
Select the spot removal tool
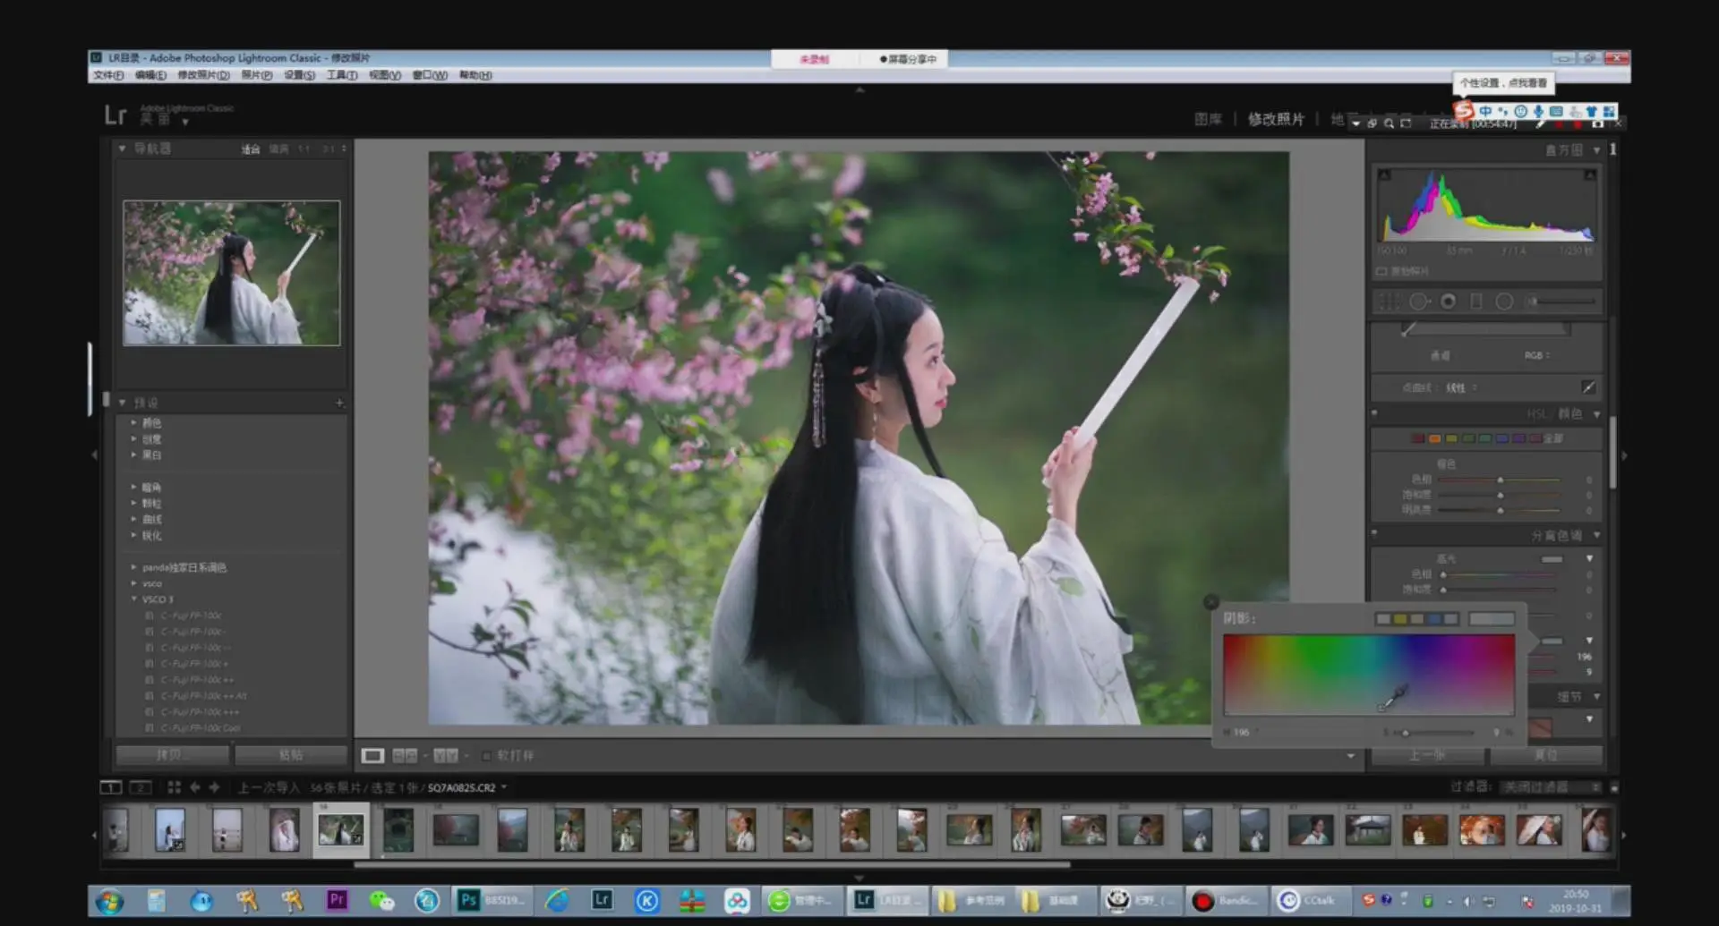pos(1419,302)
